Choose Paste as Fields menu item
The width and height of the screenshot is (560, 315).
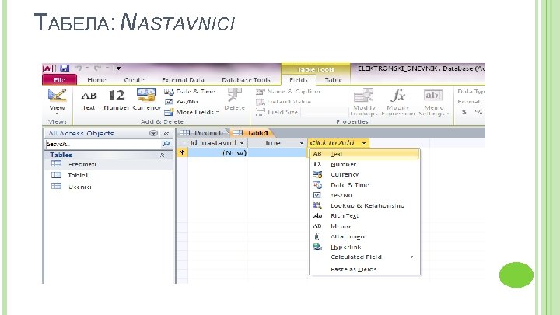point(364,269)
